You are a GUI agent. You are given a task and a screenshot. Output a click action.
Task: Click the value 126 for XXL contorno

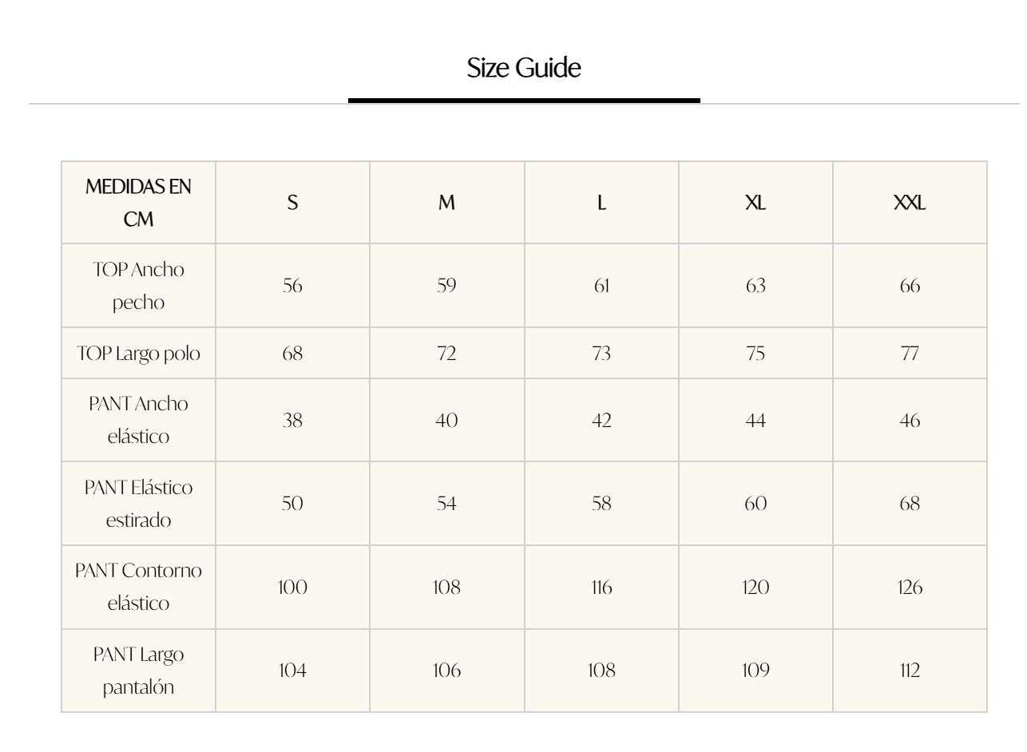(x=910, y=588)
